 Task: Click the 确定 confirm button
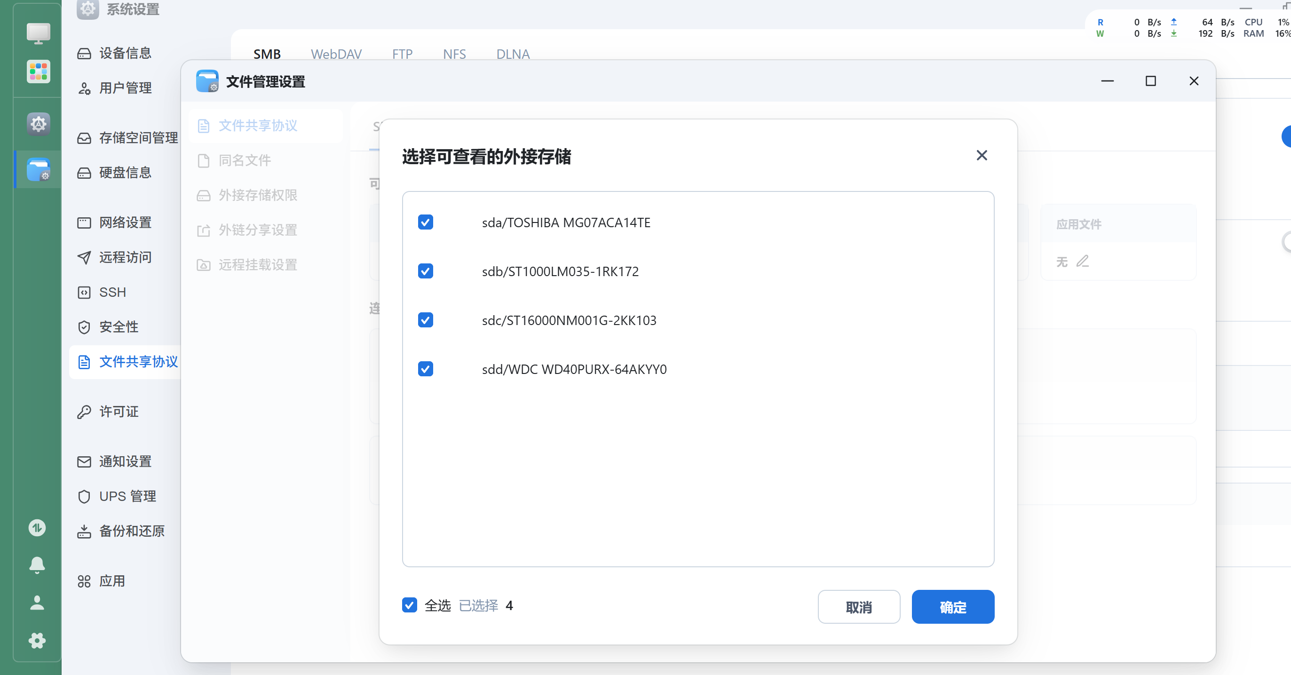952,607
